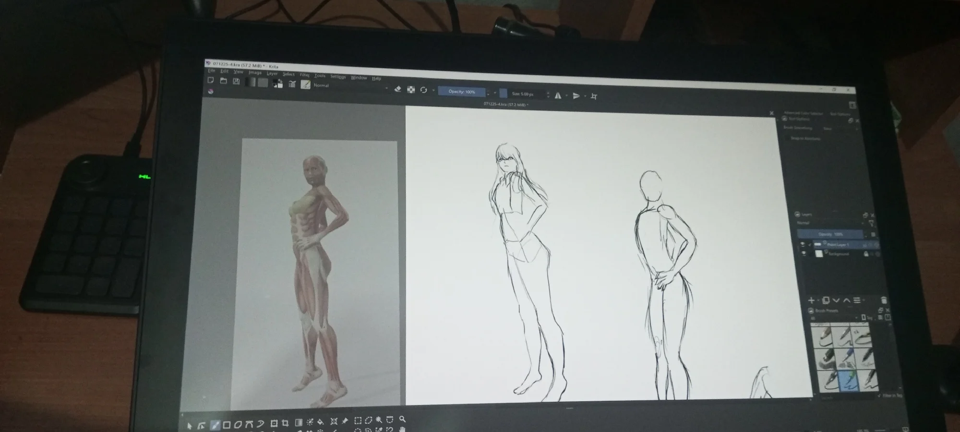Delete the layer using trash icon
Viewport: 960px width, 432px height.
click(x=884, y=301)
